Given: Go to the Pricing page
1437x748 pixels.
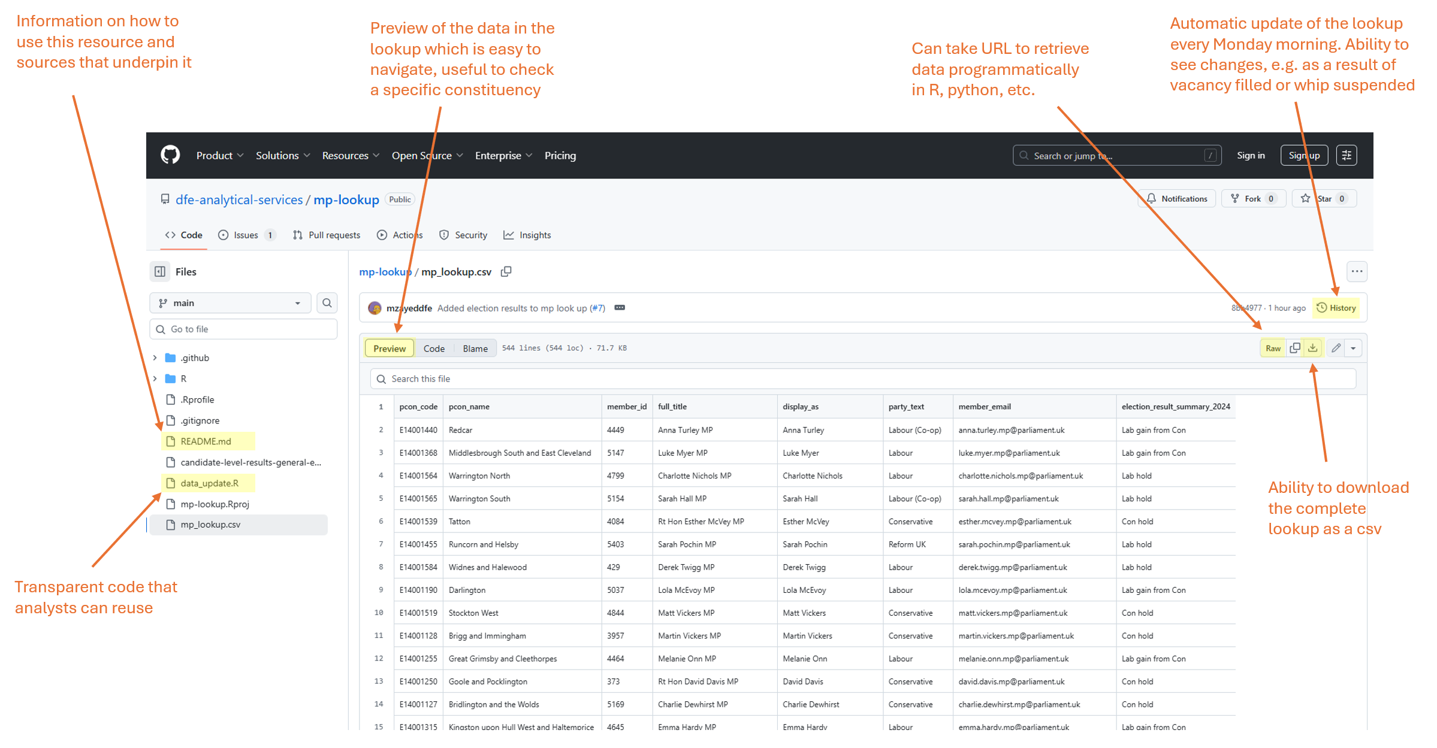Looking at the screenshot, I should [560, 156].
